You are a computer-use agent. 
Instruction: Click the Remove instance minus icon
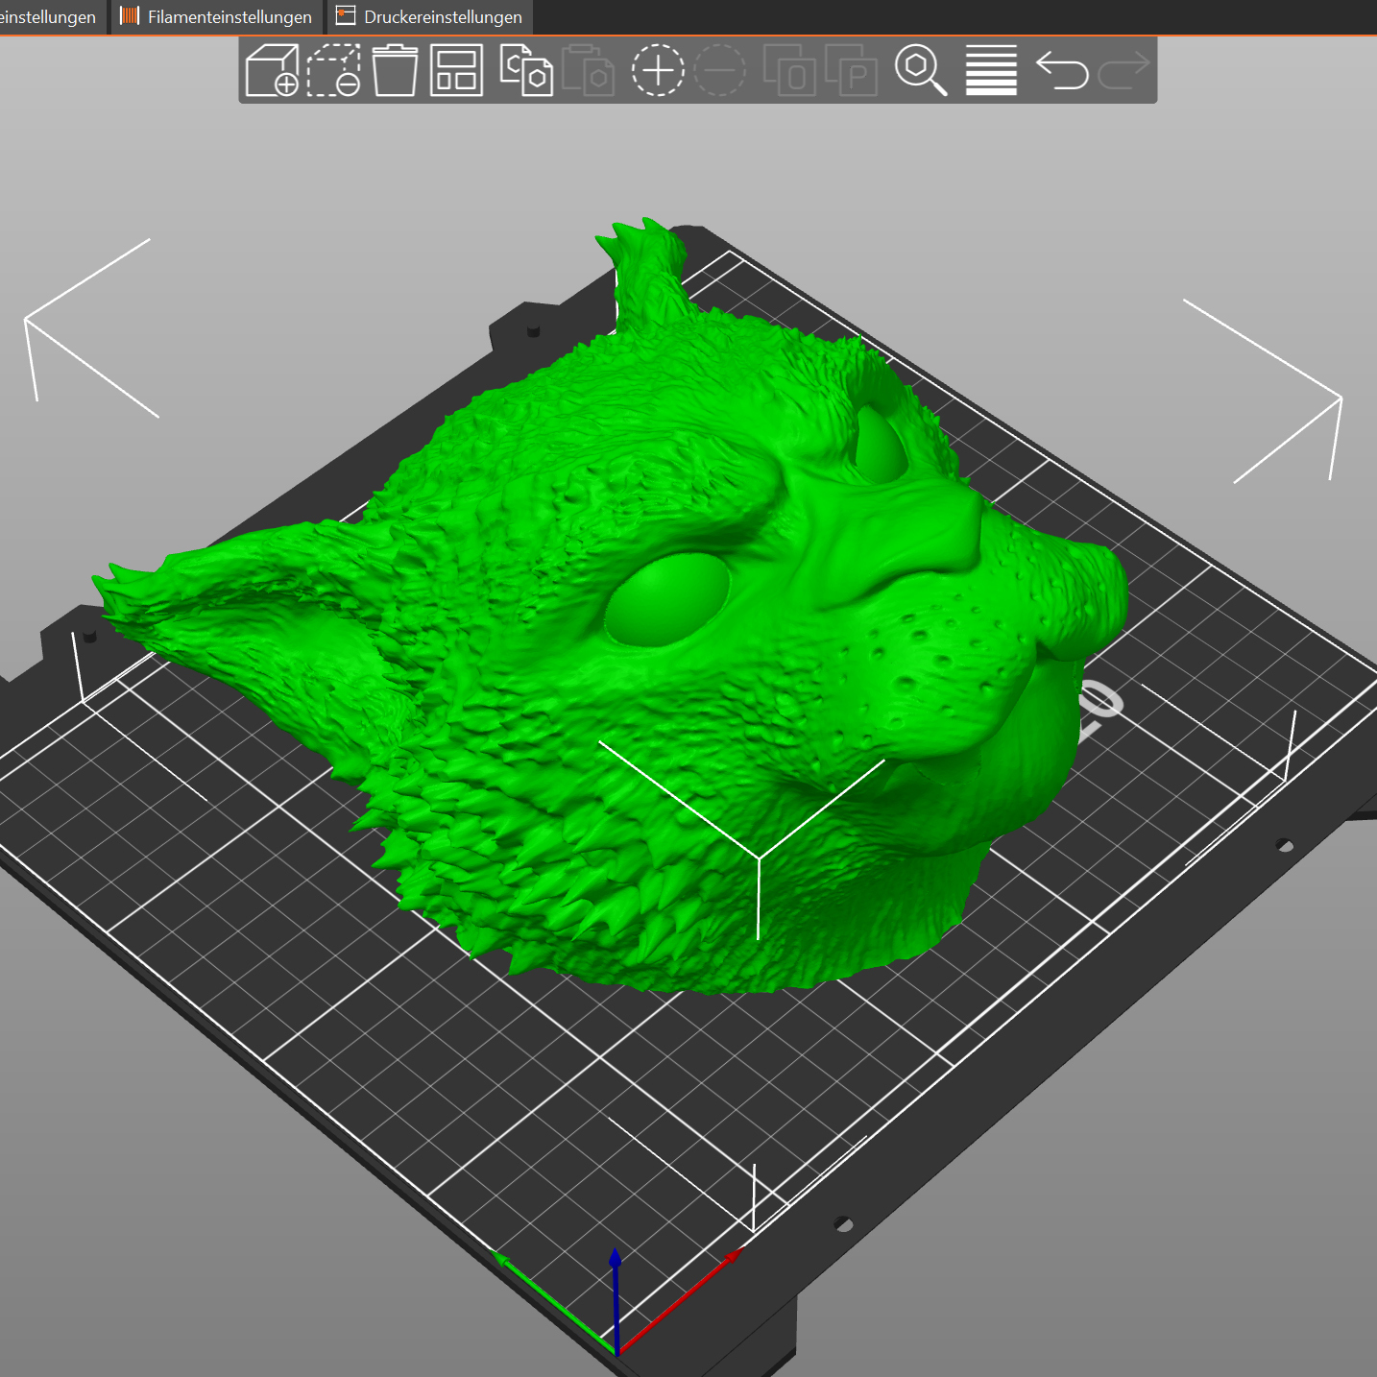pos(719,70)
